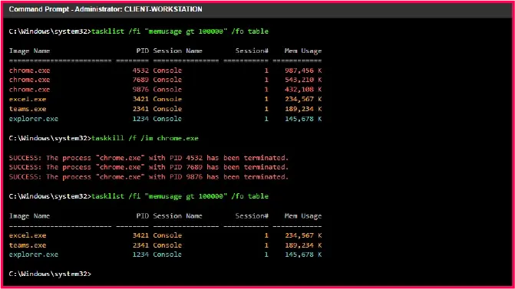Screen dimensions: 515x289
Task: Click the 'Session#' header in the post-taskkill table
Action: coord(252,216)
